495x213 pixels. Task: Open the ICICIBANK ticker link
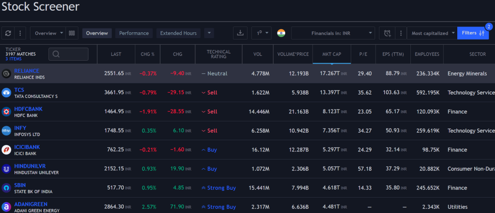pos(27,147)
